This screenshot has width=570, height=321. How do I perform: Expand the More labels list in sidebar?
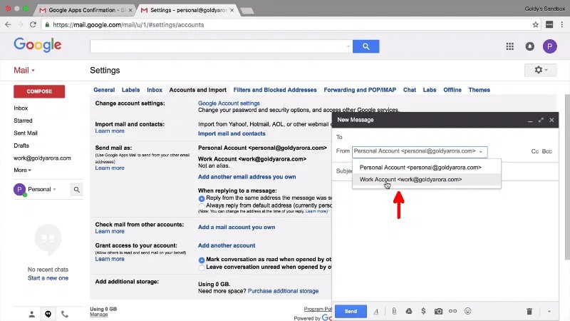22,170
